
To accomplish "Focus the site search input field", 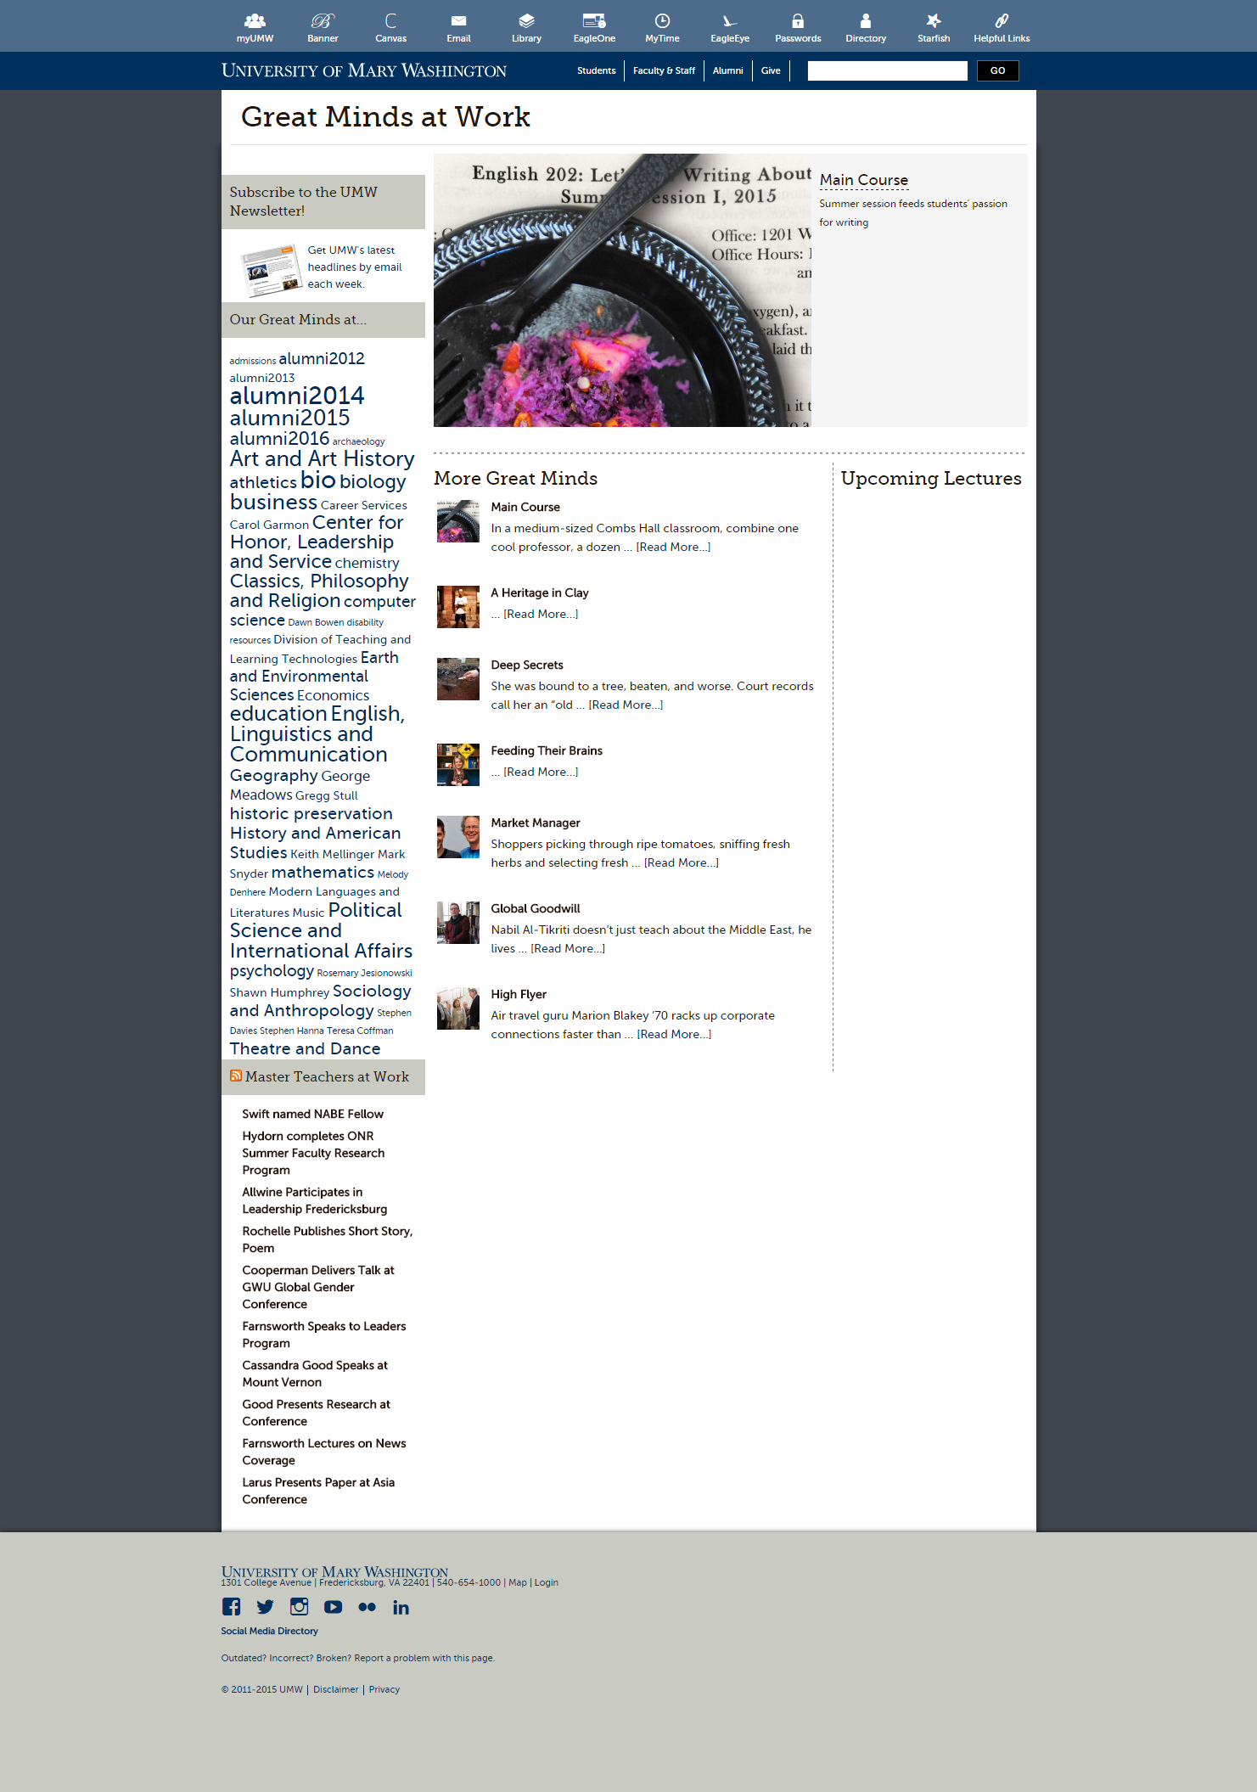I will (x=887, y=70).
